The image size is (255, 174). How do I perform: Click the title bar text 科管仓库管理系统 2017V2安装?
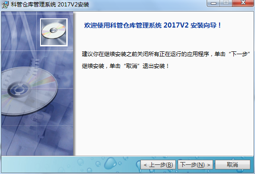(x=50, y=5)
